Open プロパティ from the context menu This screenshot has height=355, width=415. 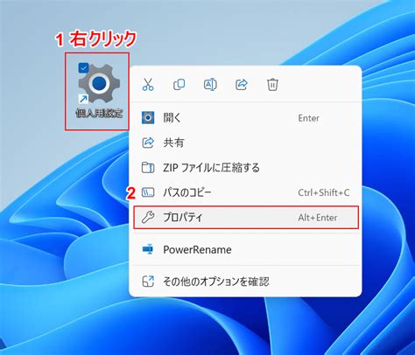tap(246, 218)
